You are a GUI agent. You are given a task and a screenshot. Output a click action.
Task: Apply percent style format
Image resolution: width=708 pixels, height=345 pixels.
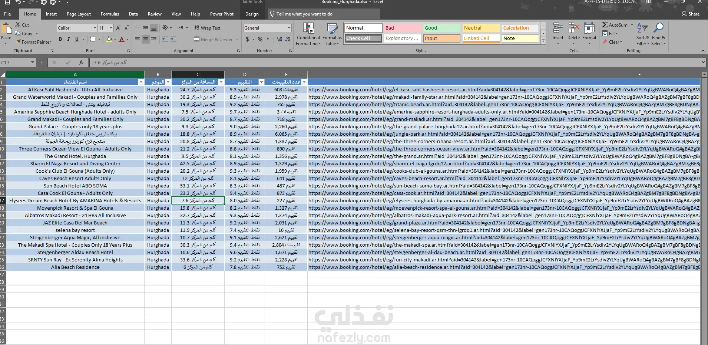260,39
